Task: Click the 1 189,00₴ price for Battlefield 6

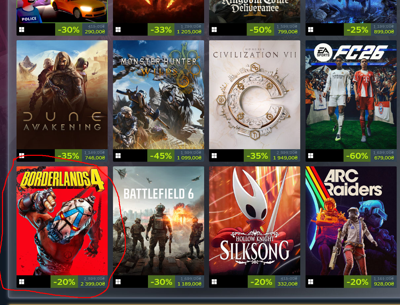Action: pos(189,284)
